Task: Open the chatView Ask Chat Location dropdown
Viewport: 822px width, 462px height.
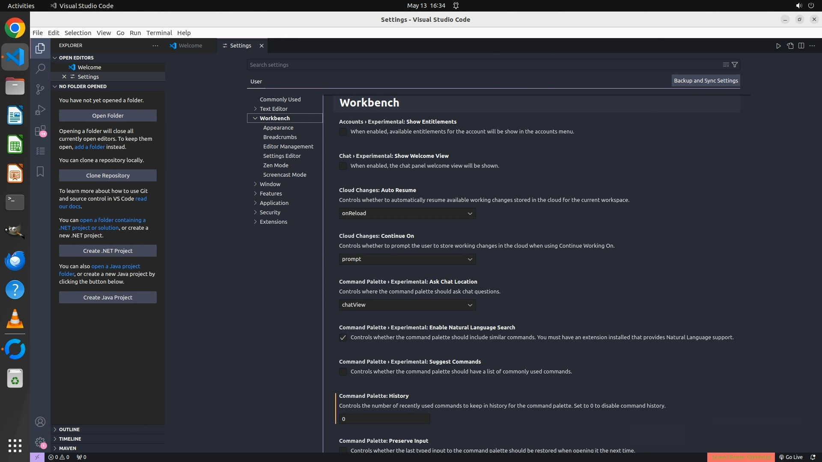Action: (407, 305)
